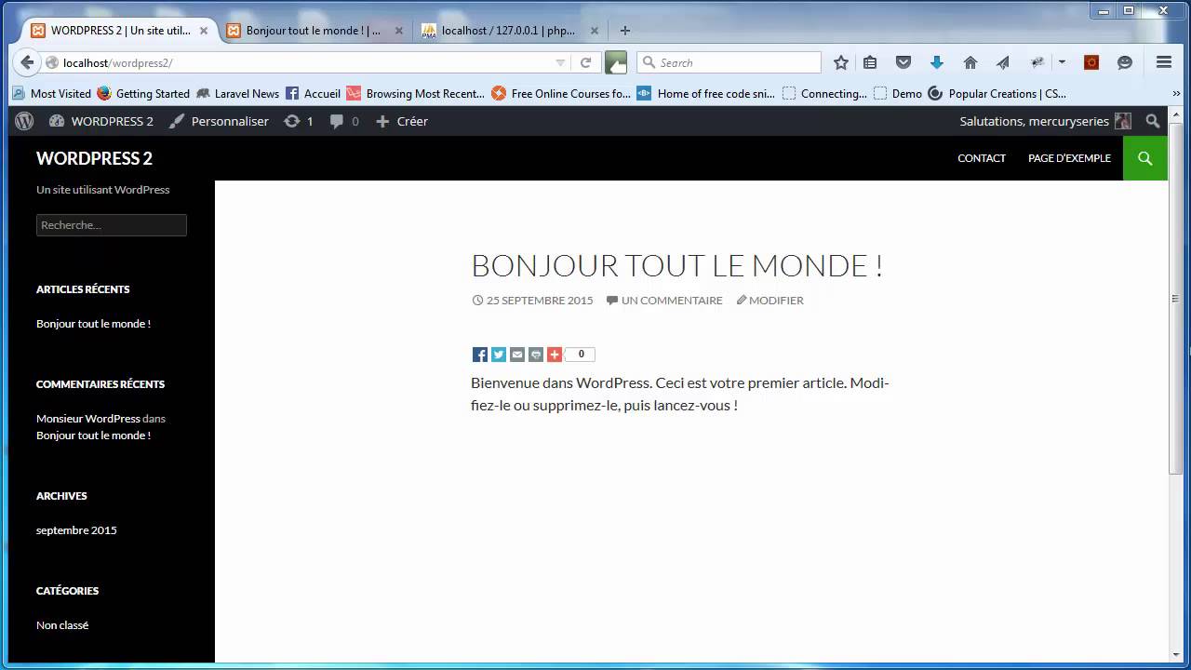
Task: Close the Bonjour tout le monde ! tab
Action: click(398, 31)
